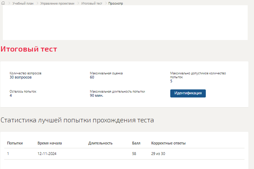
Task: Click the Время начала column header
Action: coord(50,143)
